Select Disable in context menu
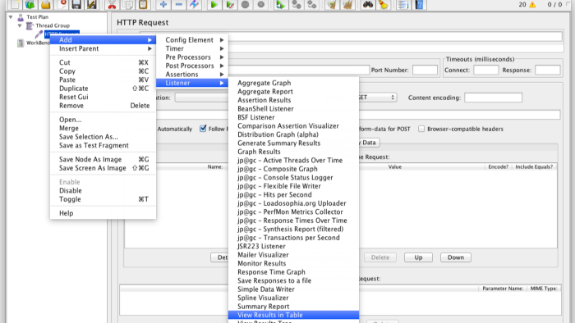Viewport: 575px width, 323px height. [103, 190]
